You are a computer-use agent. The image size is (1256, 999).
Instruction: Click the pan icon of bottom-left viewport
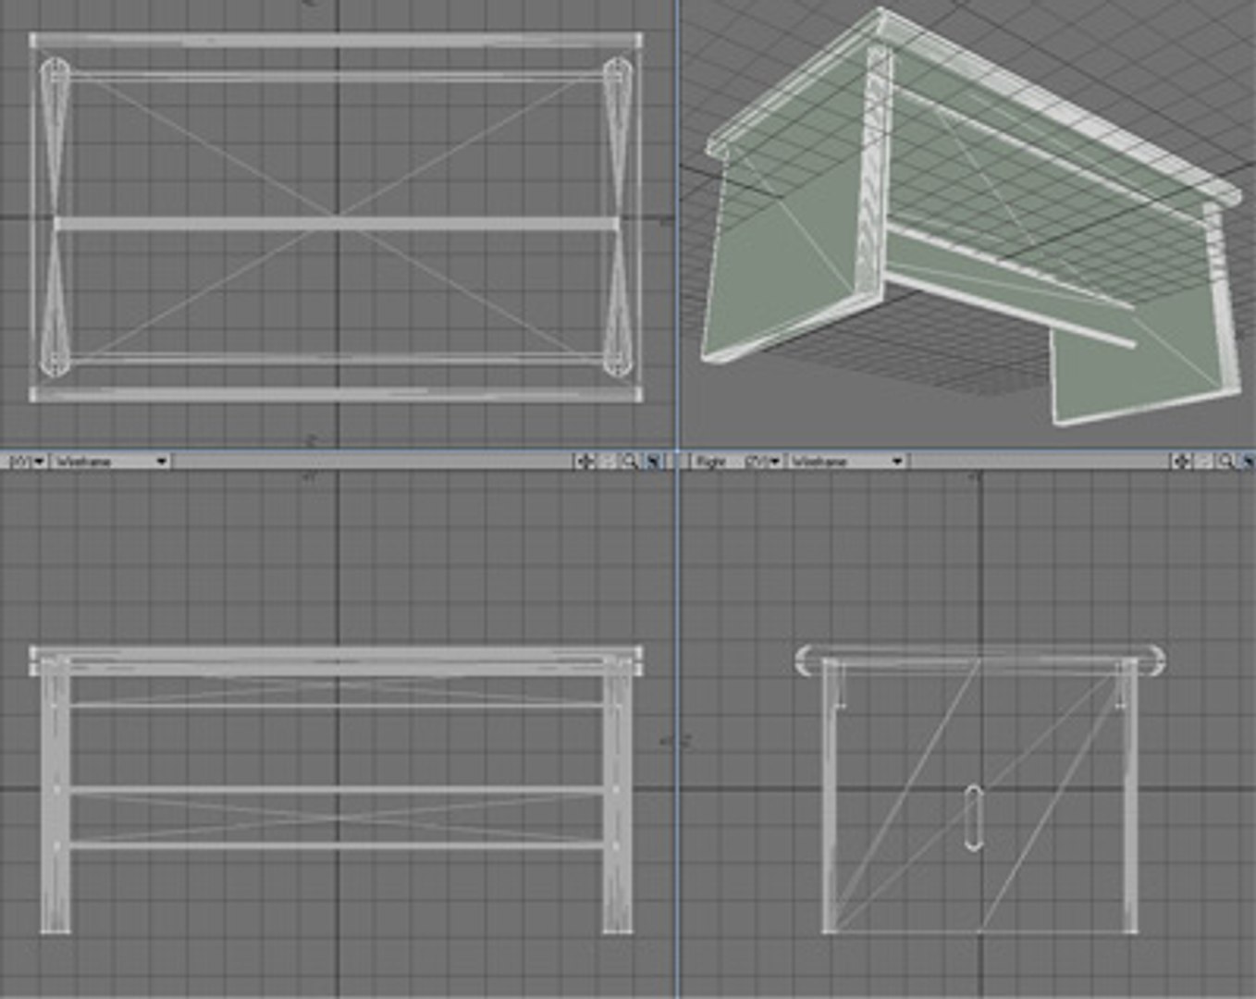click(585, 461)
